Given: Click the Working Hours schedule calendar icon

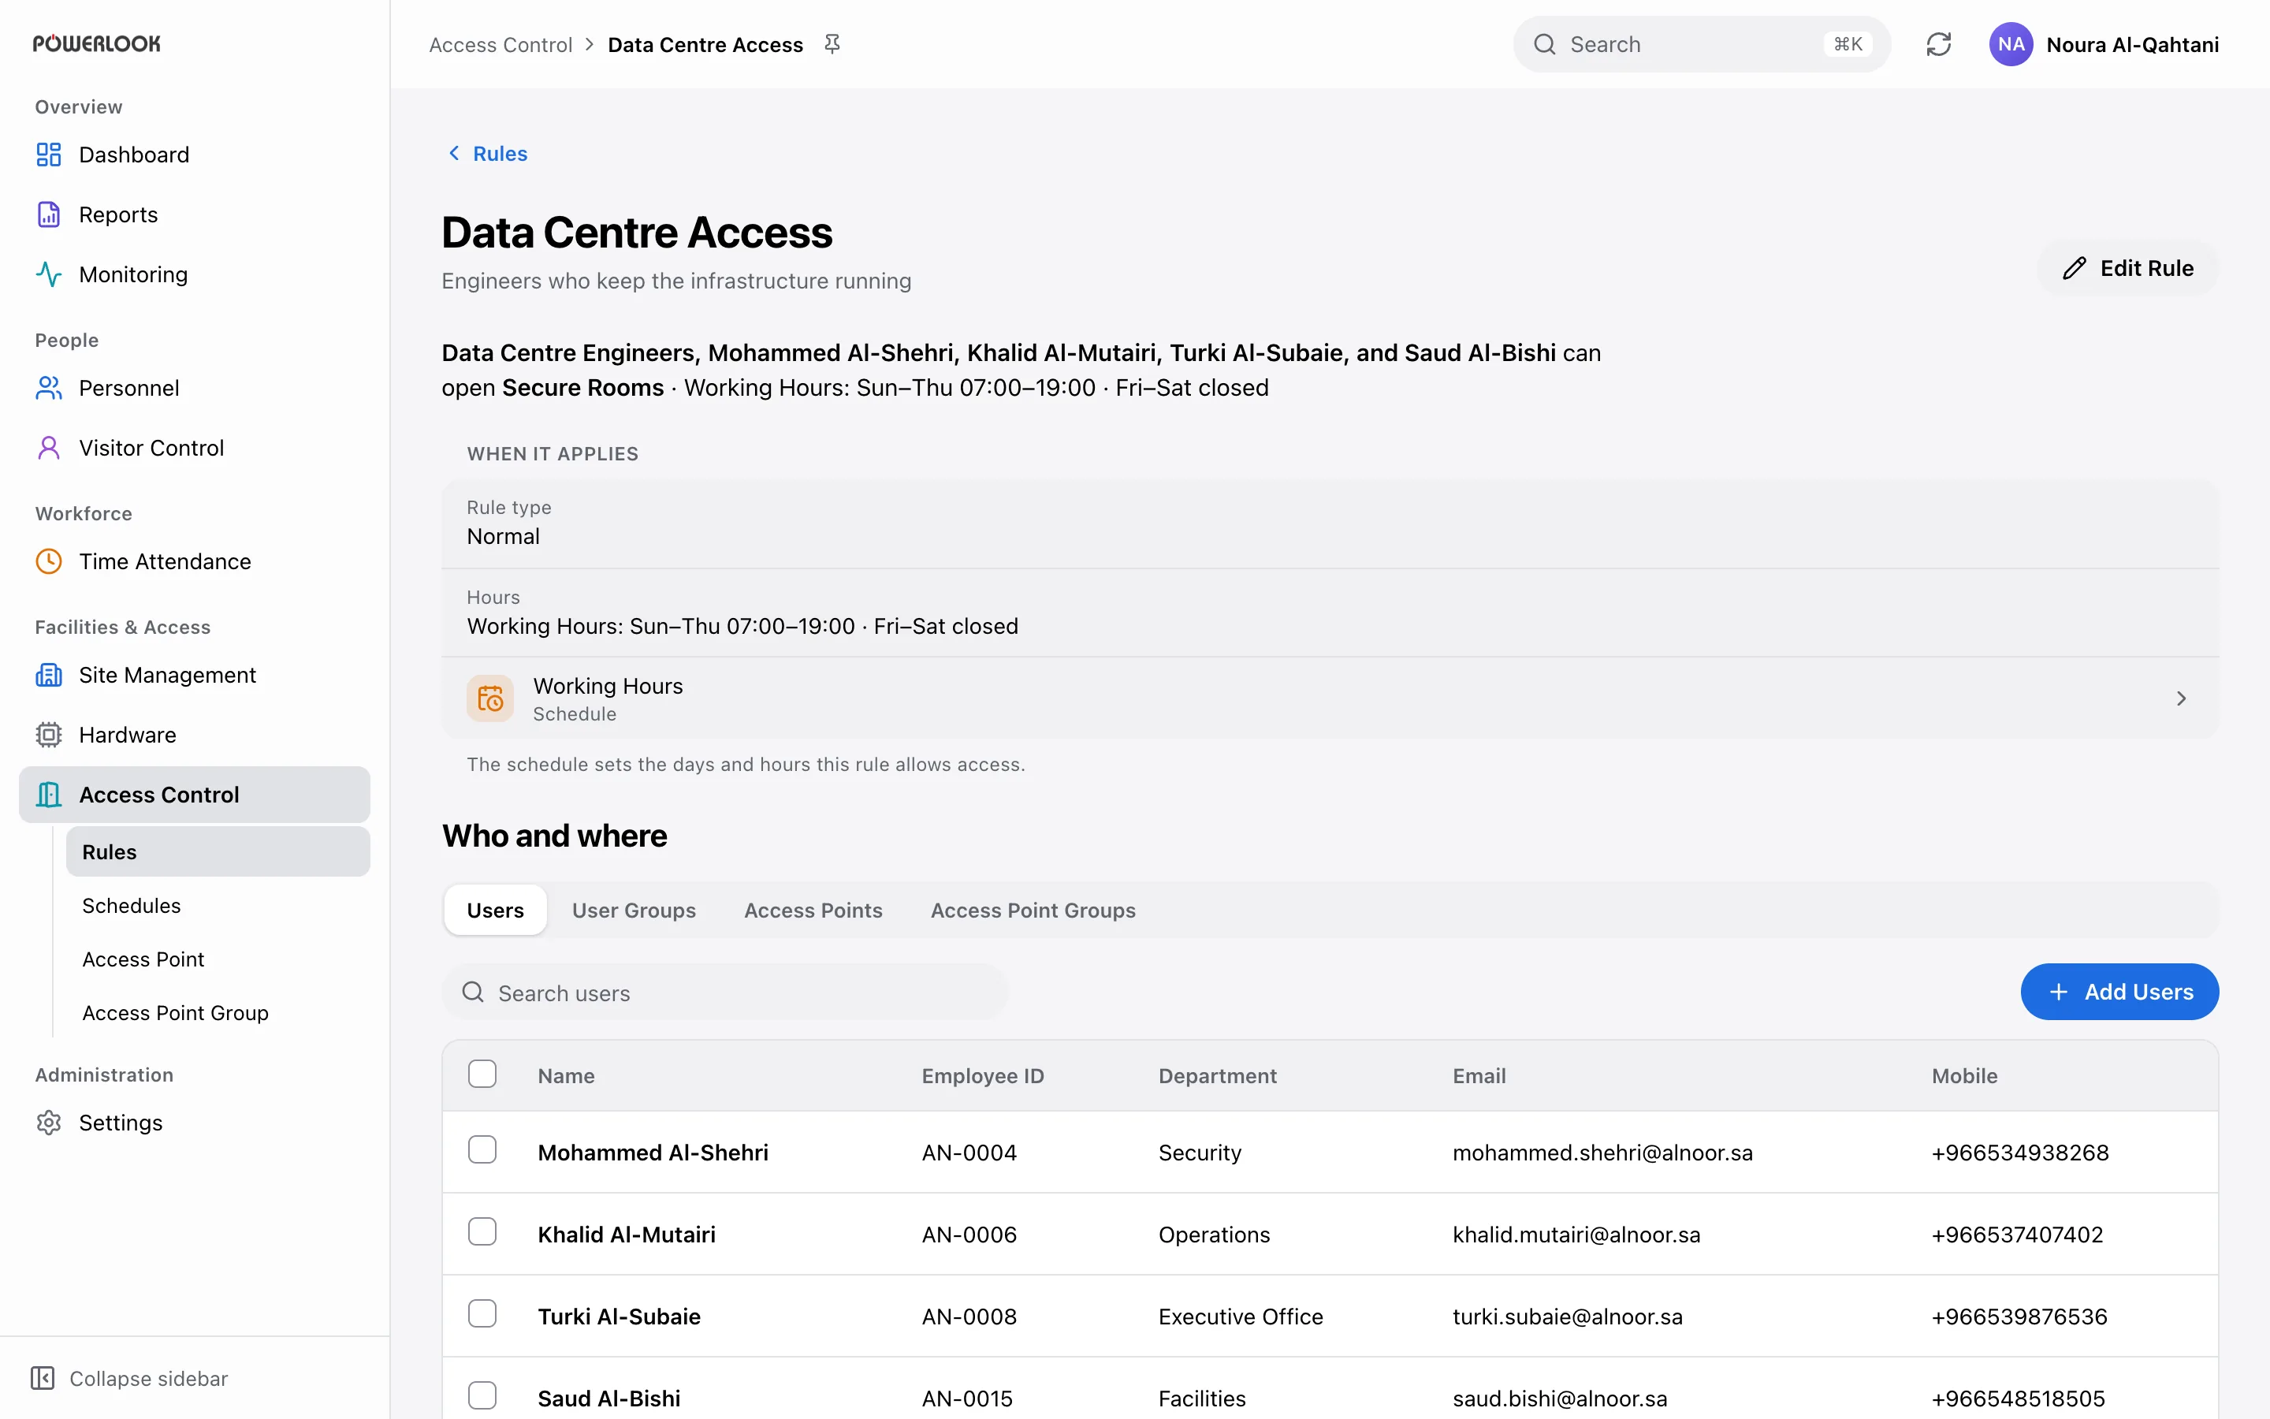Looking at the screenshot, I should 490,698.
